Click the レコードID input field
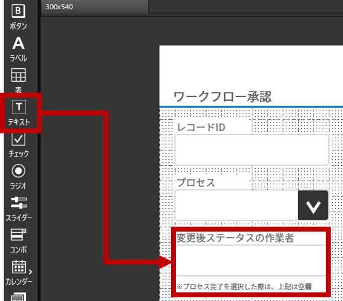Image resolution: width=343 pixels, height=301 pixels. [x=252, y=150]
